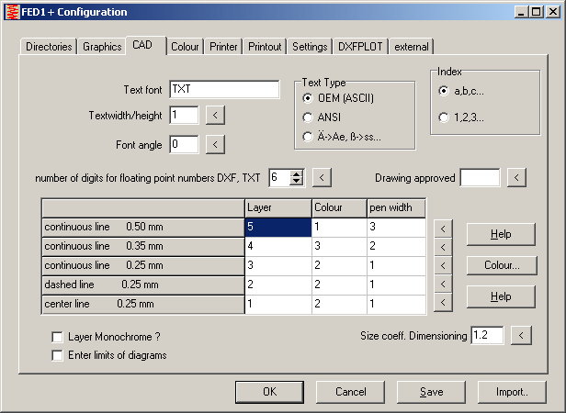Decrease the number of digits with the spinner down arrow
566x413 pixels.
[x=296, y=182]
